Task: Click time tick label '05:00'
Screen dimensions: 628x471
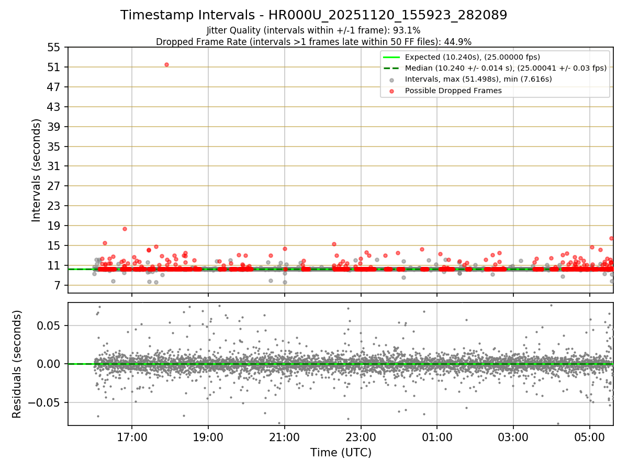Action: click(x=590, y=437)
